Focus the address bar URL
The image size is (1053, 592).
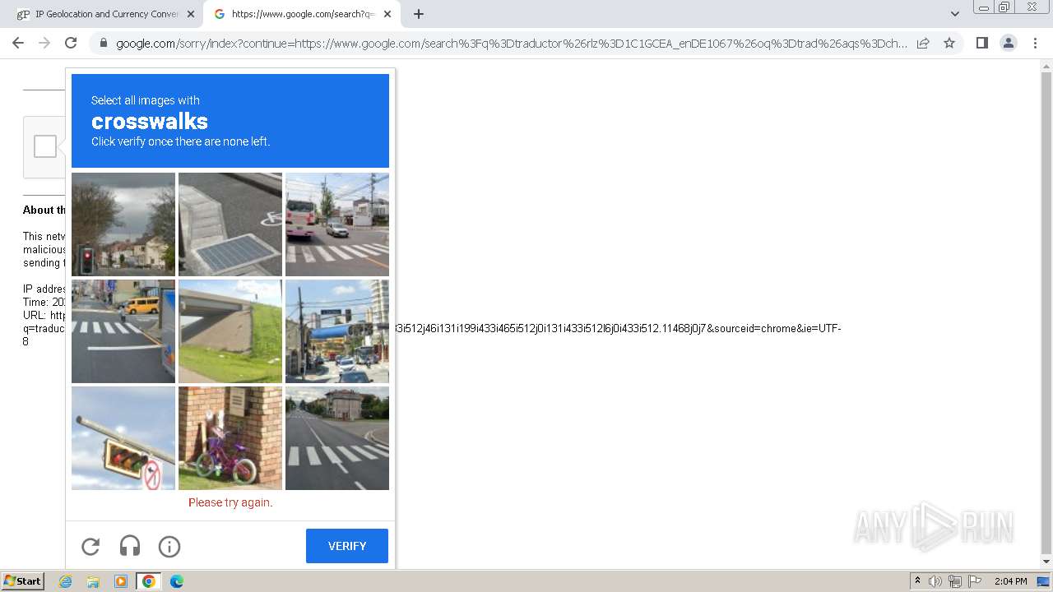coord(512,44)
